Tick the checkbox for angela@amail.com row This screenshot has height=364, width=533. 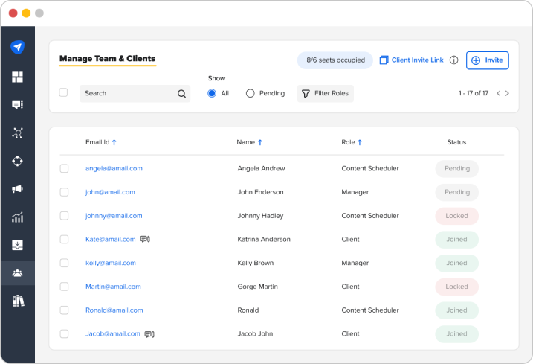pos(64,168)
